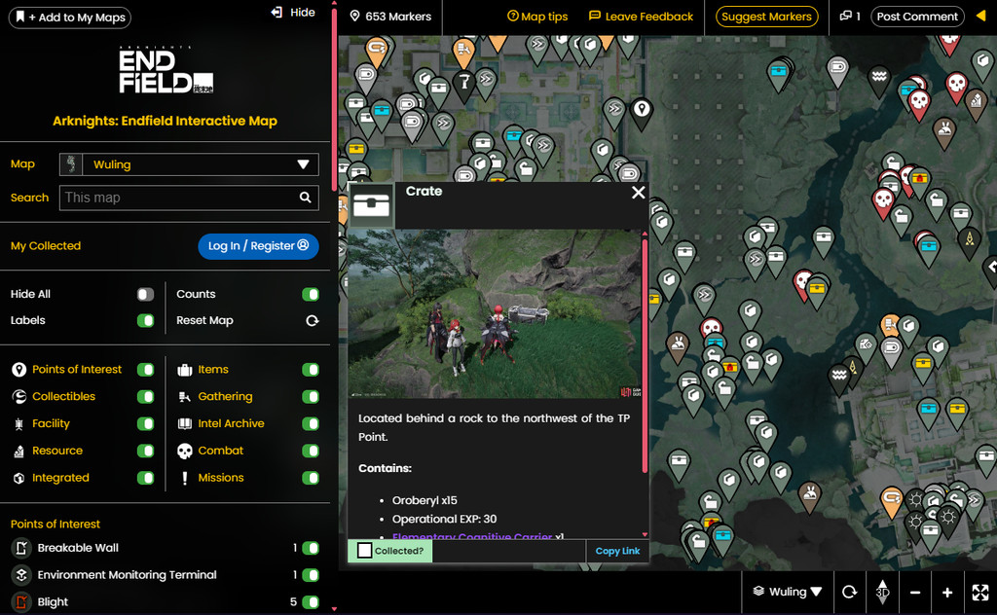Click the Points of Interest pin icon

tap(19, 370)
